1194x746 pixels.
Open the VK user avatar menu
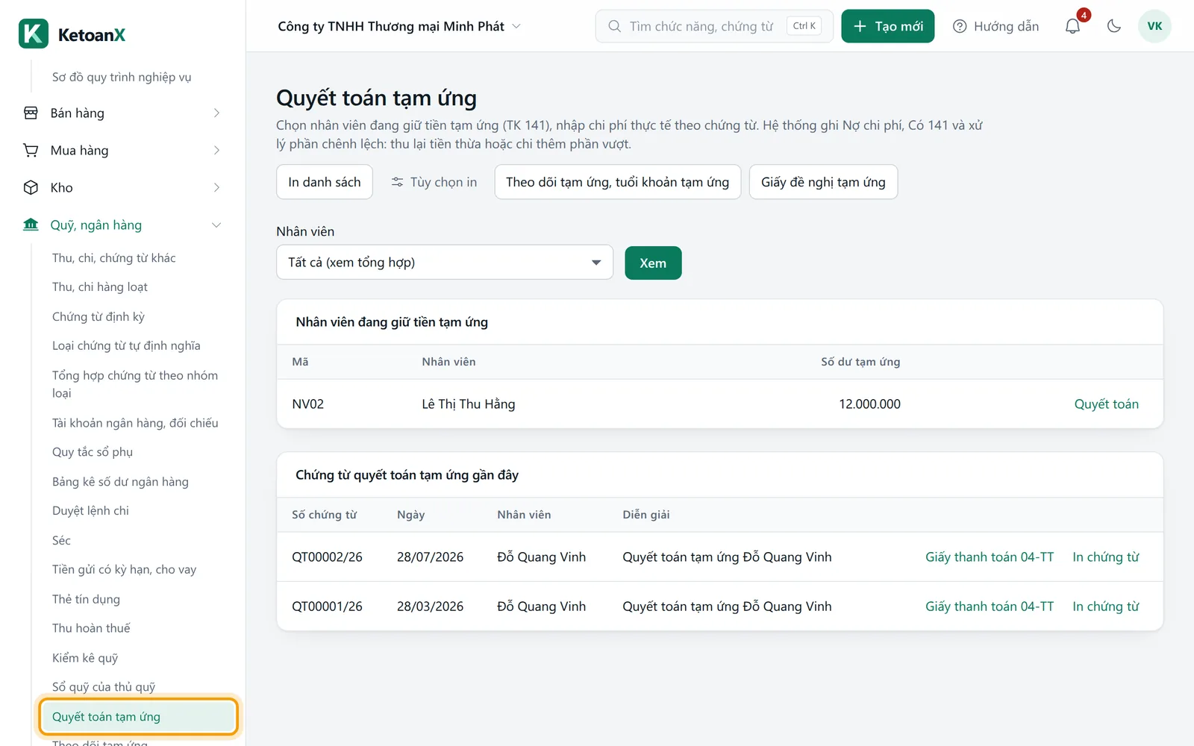pos(1154,26)
